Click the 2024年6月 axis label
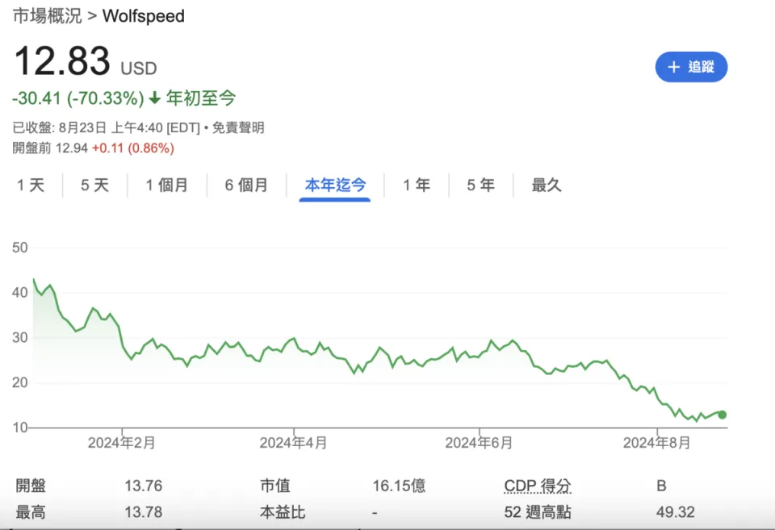Screen dimensions: 775x530 tap(479, 443)
